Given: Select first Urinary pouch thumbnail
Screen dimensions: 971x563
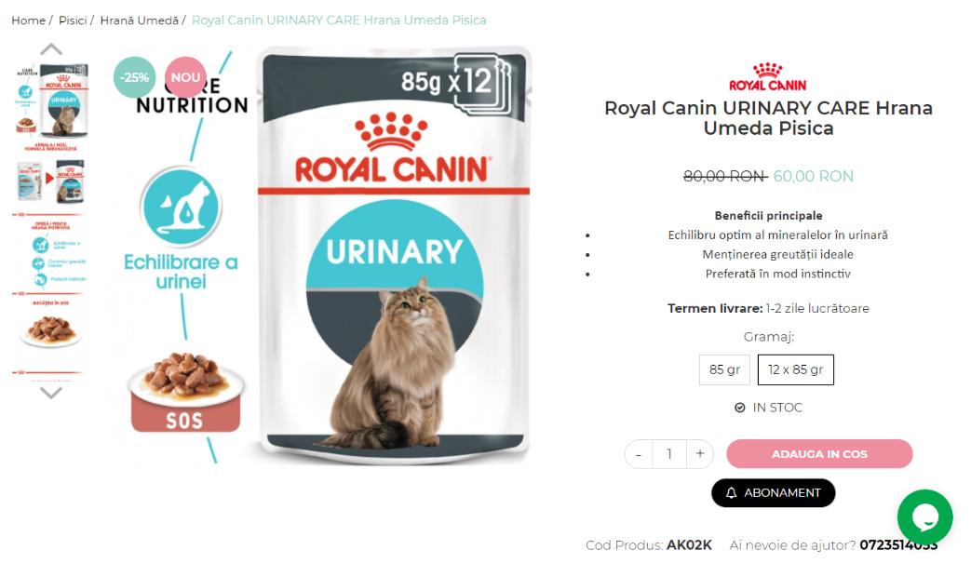Looking at the screenshot, I should coord(51,101).
